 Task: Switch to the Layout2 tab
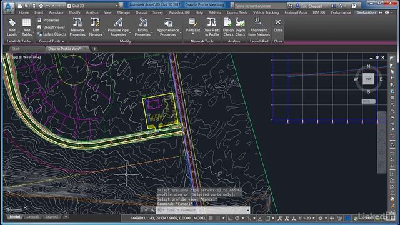point(51,217)
